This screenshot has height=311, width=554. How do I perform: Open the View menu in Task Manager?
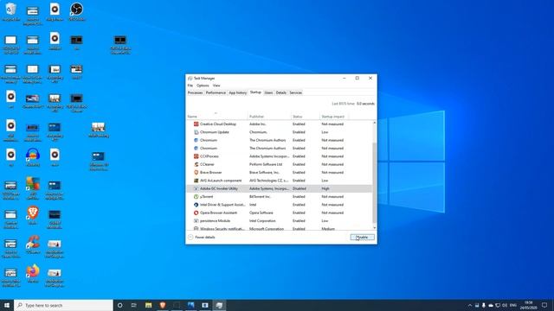tap(216, 86)
